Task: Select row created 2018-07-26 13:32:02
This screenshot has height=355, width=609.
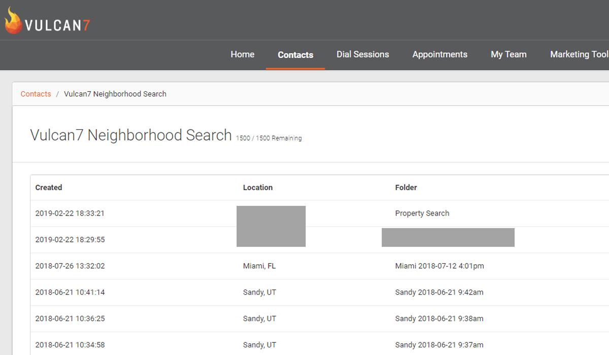Action: pos(320,266)
